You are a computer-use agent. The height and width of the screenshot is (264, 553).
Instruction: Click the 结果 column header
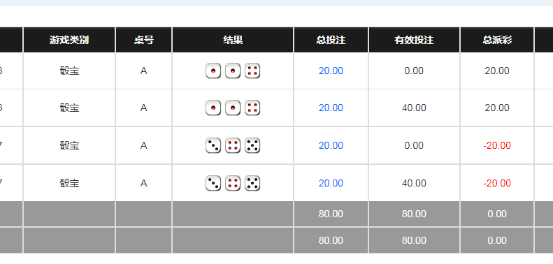[233, 40]
